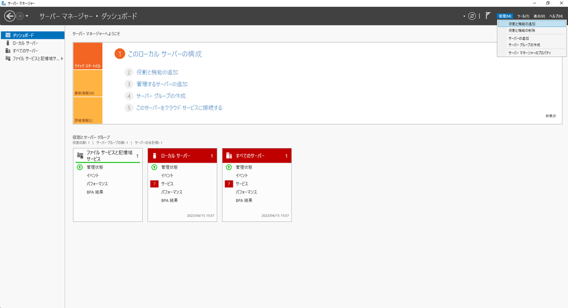Click the 管理状態 green status icon in the ローカル サーバー tile
This screenshot has width=568, height=308.
tap(154, 168)
